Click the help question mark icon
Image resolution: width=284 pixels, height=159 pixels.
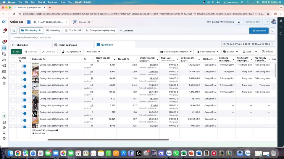pyautogui.click(x=4, y=117)
